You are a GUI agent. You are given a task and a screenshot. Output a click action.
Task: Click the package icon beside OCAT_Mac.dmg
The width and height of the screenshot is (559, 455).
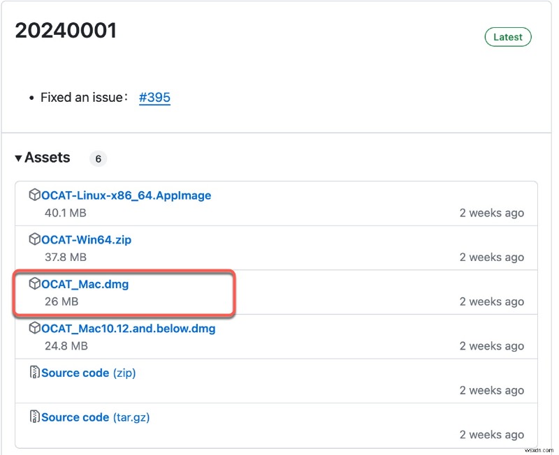(34, 283)
